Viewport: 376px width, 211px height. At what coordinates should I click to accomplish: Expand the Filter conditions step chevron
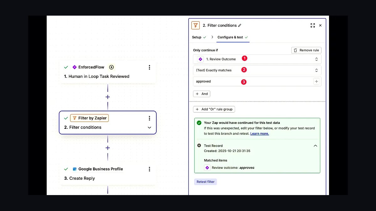coord(149,128)
